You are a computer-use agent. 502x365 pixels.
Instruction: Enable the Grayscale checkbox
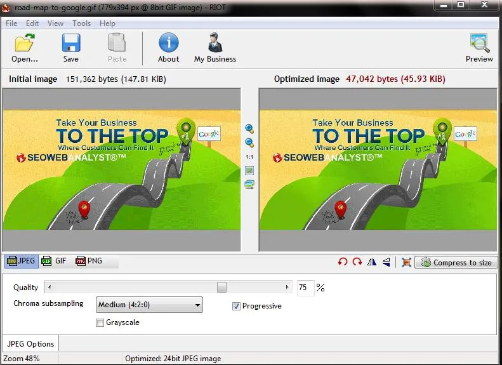pos(100,322)
